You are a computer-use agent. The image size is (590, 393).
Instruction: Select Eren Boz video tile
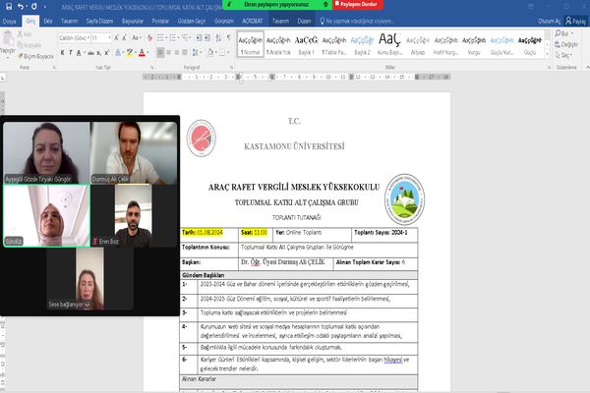pos(134,215)
